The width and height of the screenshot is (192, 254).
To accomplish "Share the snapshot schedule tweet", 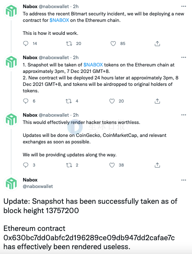I will [157, 101].
